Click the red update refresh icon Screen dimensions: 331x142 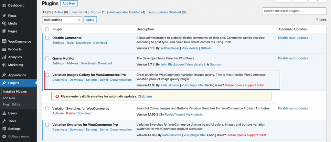pos(57,96)
